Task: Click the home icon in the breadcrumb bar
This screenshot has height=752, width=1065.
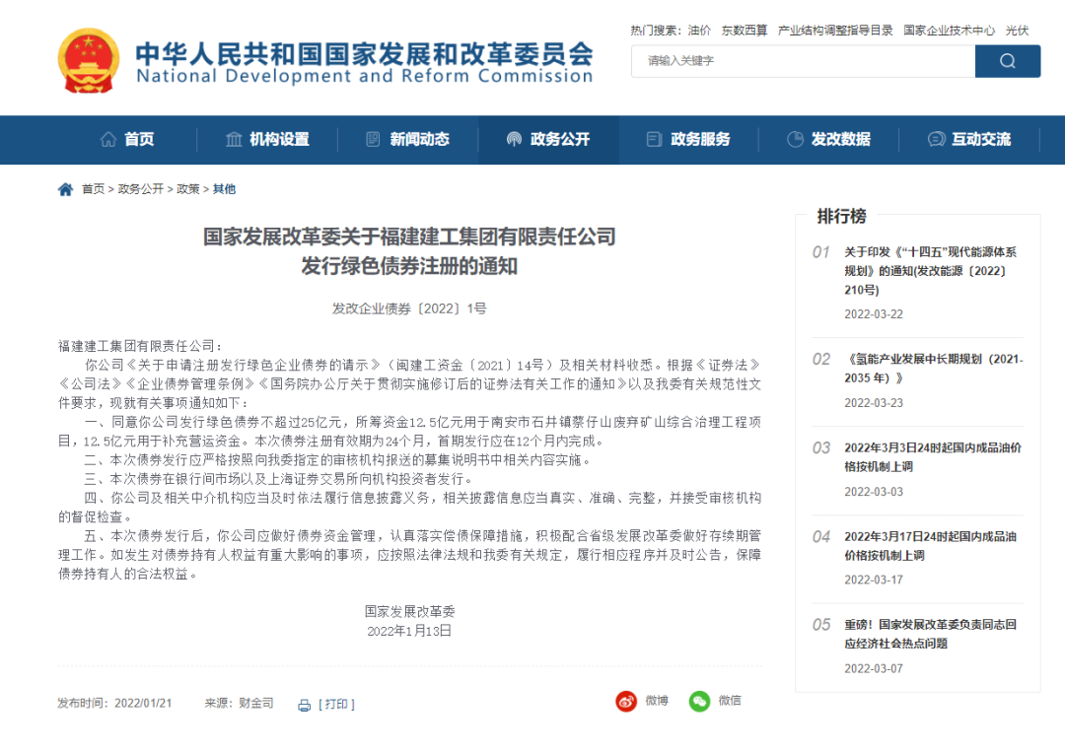Action: click(65, 188)
